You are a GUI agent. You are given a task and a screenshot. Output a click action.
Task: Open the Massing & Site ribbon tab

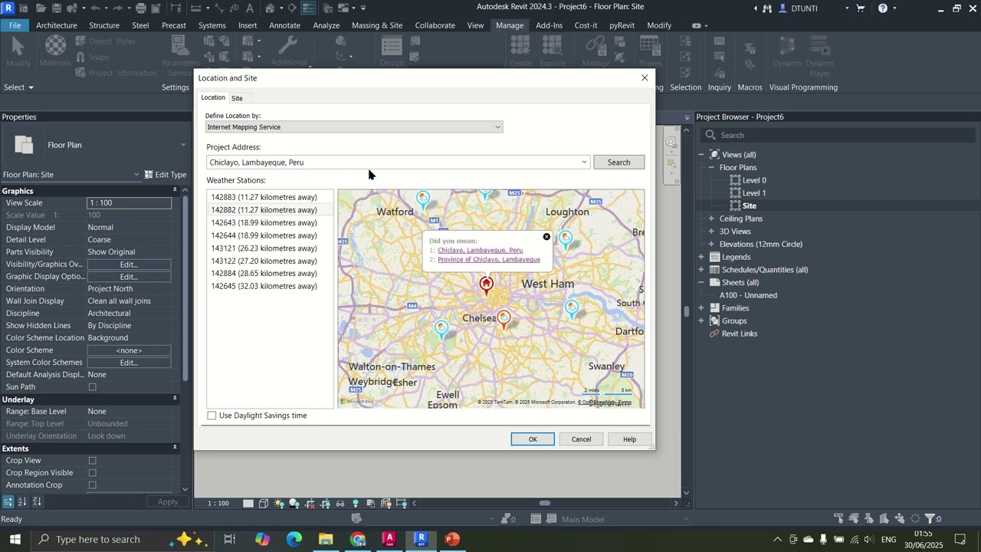click(x=377, y=25)
